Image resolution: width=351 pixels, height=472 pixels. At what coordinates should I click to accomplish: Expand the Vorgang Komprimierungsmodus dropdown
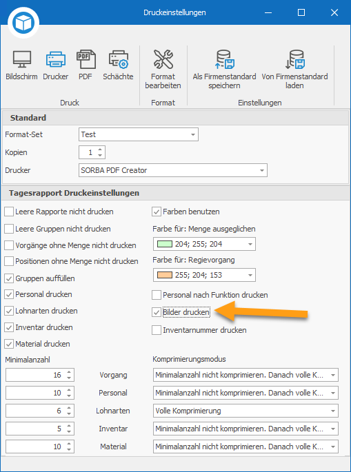tap(245, 375)
